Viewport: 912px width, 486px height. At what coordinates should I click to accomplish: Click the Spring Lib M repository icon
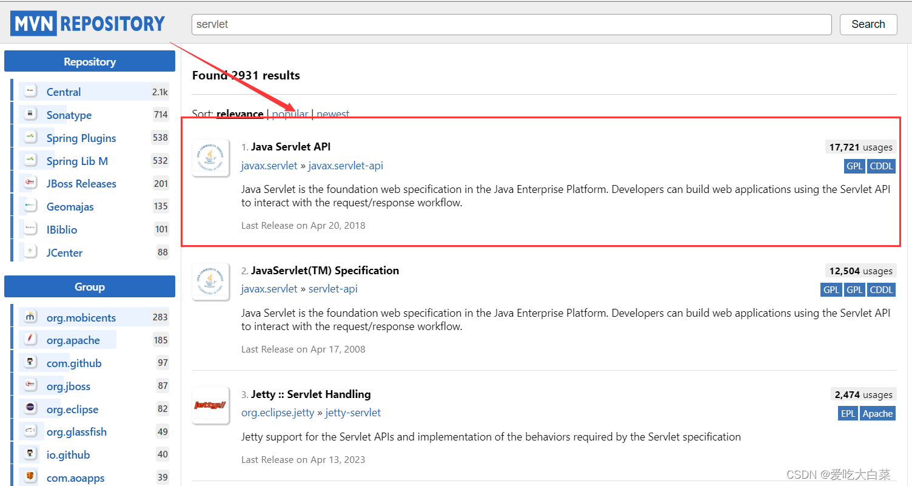coord(30,160)
